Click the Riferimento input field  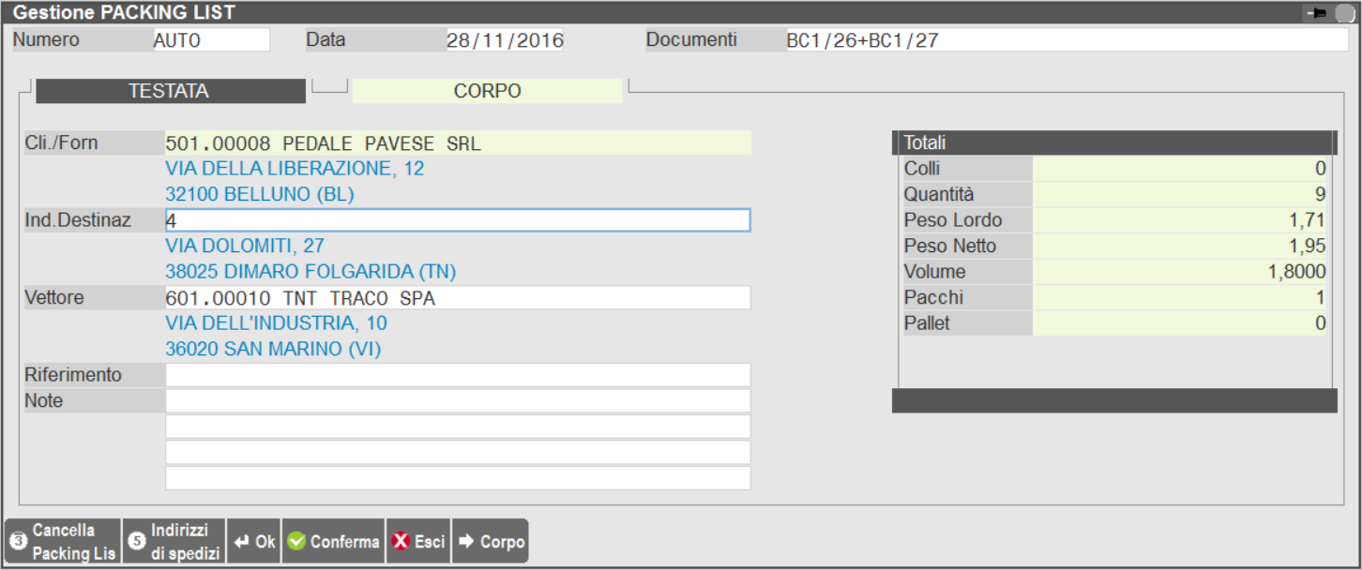tap(458, 375)
